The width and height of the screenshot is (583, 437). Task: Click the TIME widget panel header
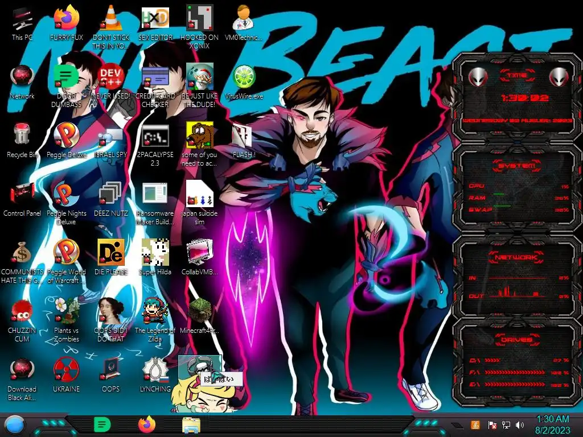[517, 76]
